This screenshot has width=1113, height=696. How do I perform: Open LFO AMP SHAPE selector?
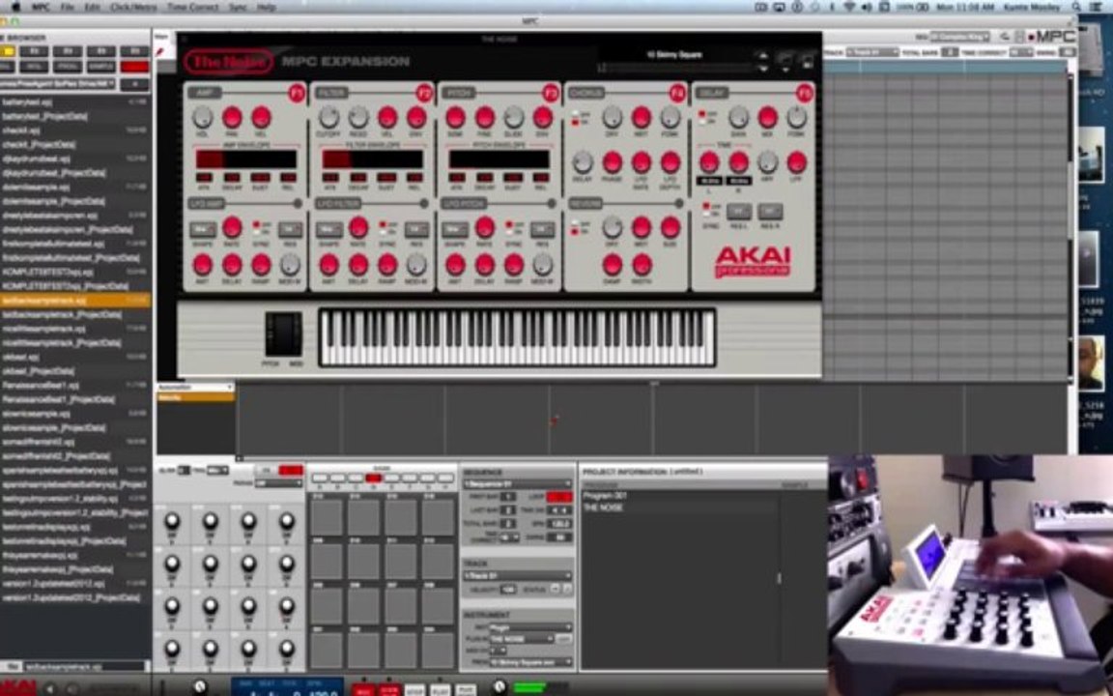pos(203,229)
